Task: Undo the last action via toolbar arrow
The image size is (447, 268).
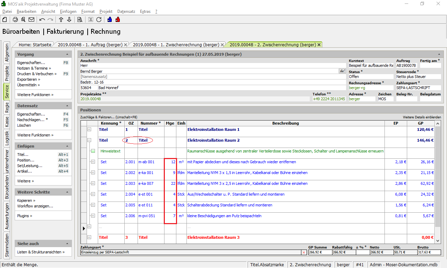Action: 42,19
